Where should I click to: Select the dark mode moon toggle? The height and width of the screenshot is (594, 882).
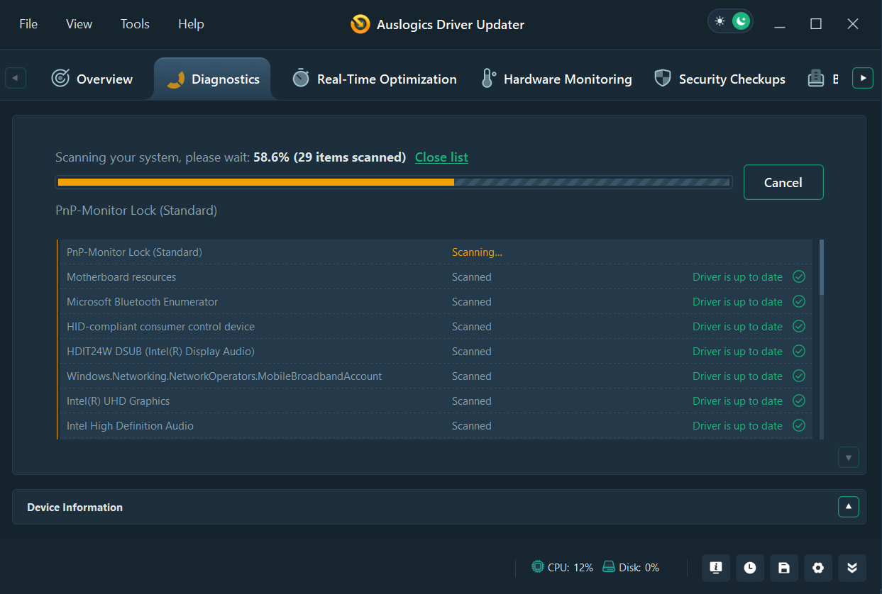[x=741, y=21]
